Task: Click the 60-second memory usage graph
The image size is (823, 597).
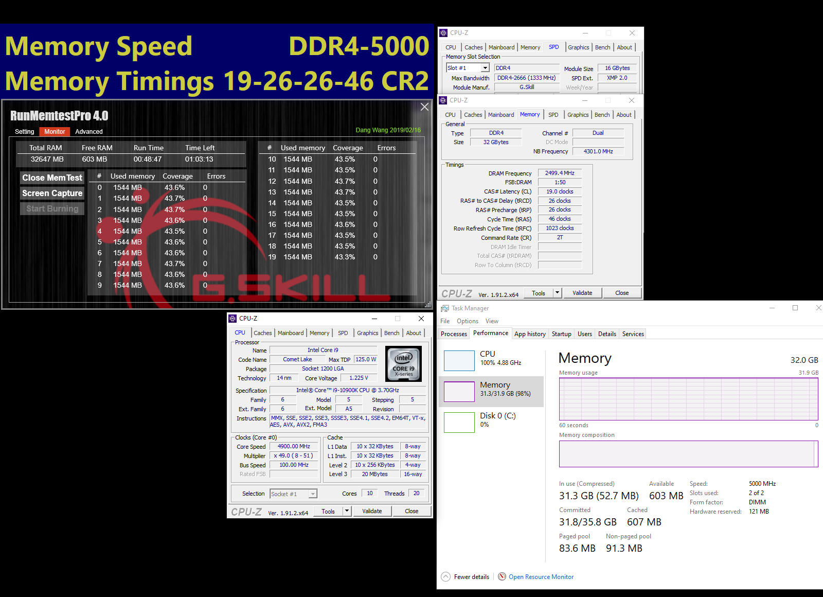Action: (688, 399)
